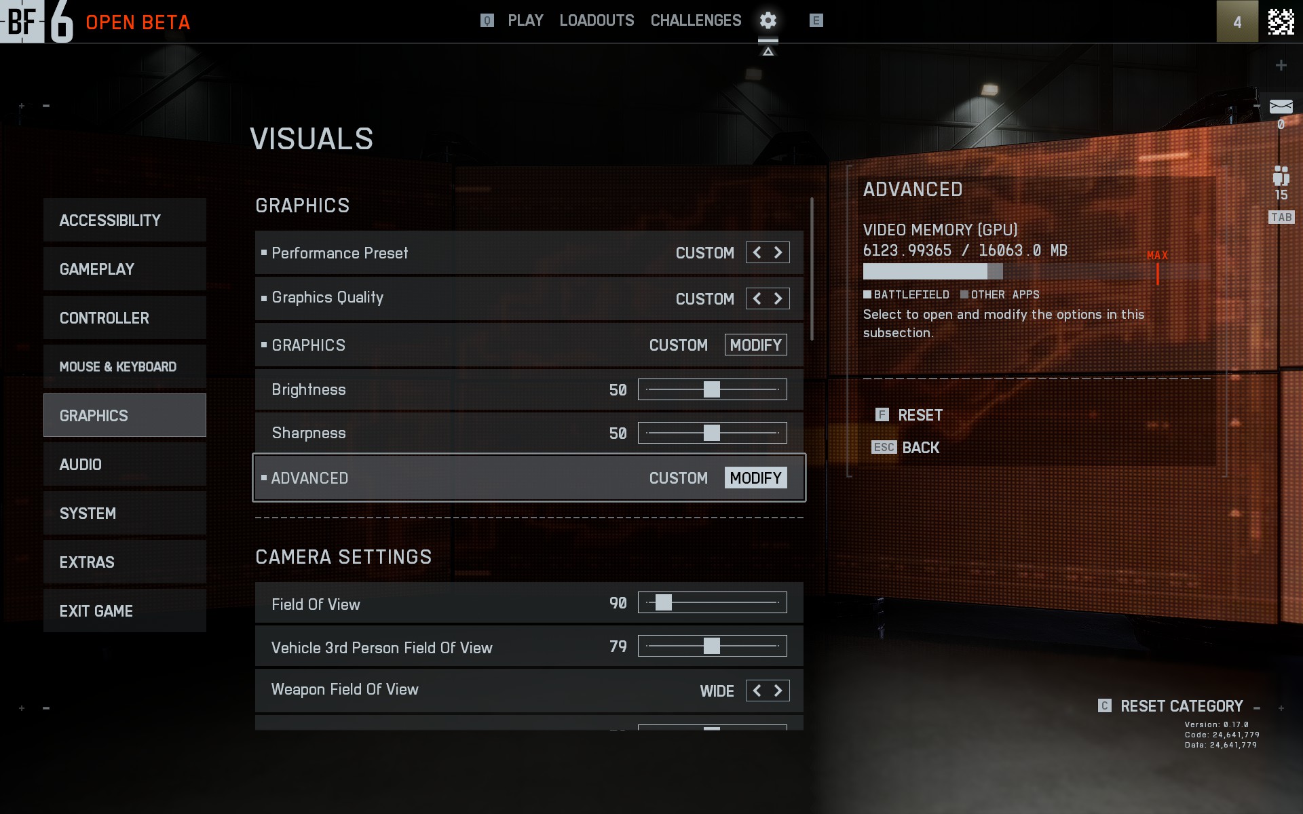Click the Field Of View value 90

pos(618,603)
